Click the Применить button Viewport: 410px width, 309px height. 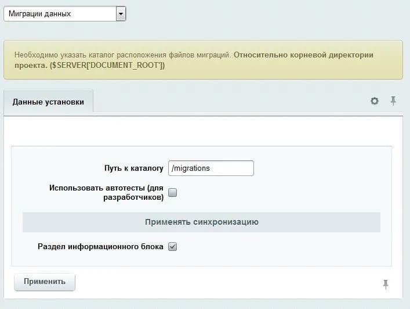coord(45,282)
